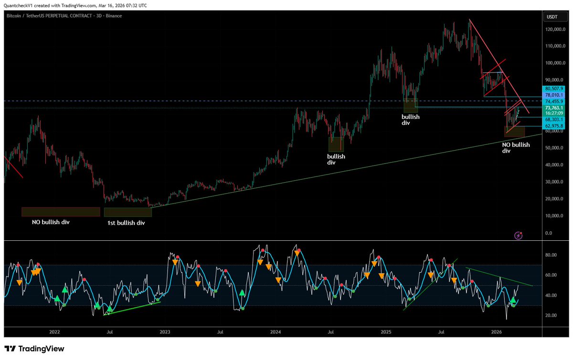Screen dimensions: 573x360
Task: Select the 80,507.9 price label
Action: tap(553, 89)
